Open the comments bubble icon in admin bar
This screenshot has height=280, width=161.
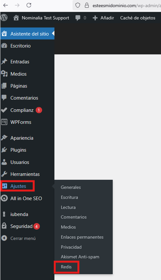(78, 18)
